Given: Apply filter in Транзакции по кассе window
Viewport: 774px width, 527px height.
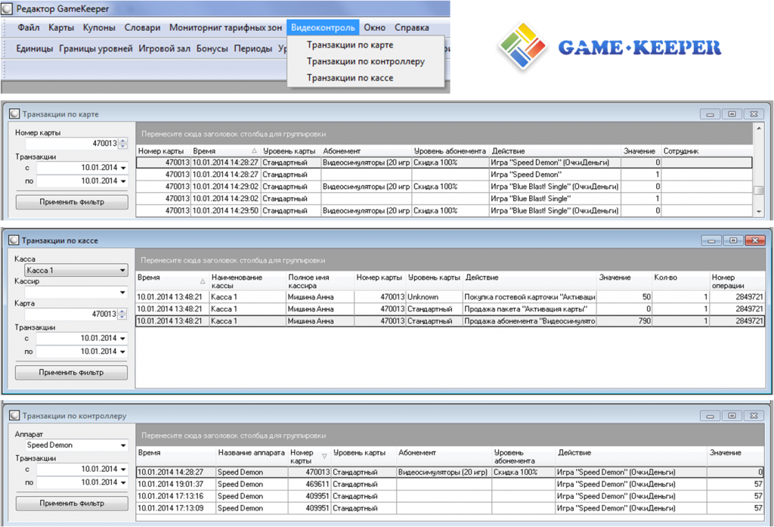Looking at the screenshot, I should (72, 373).
